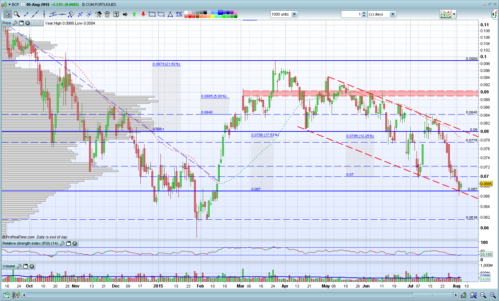Maximize the Volume panel

click(25, 266)
